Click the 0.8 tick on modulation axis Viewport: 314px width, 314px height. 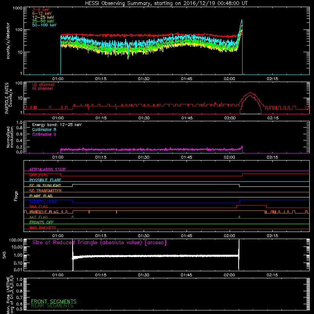click(x=19, y=128)
